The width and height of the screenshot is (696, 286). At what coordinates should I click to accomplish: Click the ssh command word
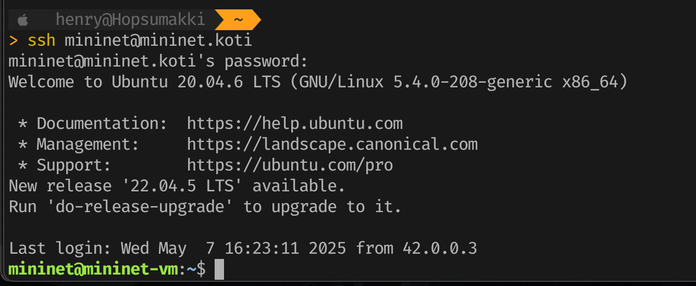tap(41, 40)
